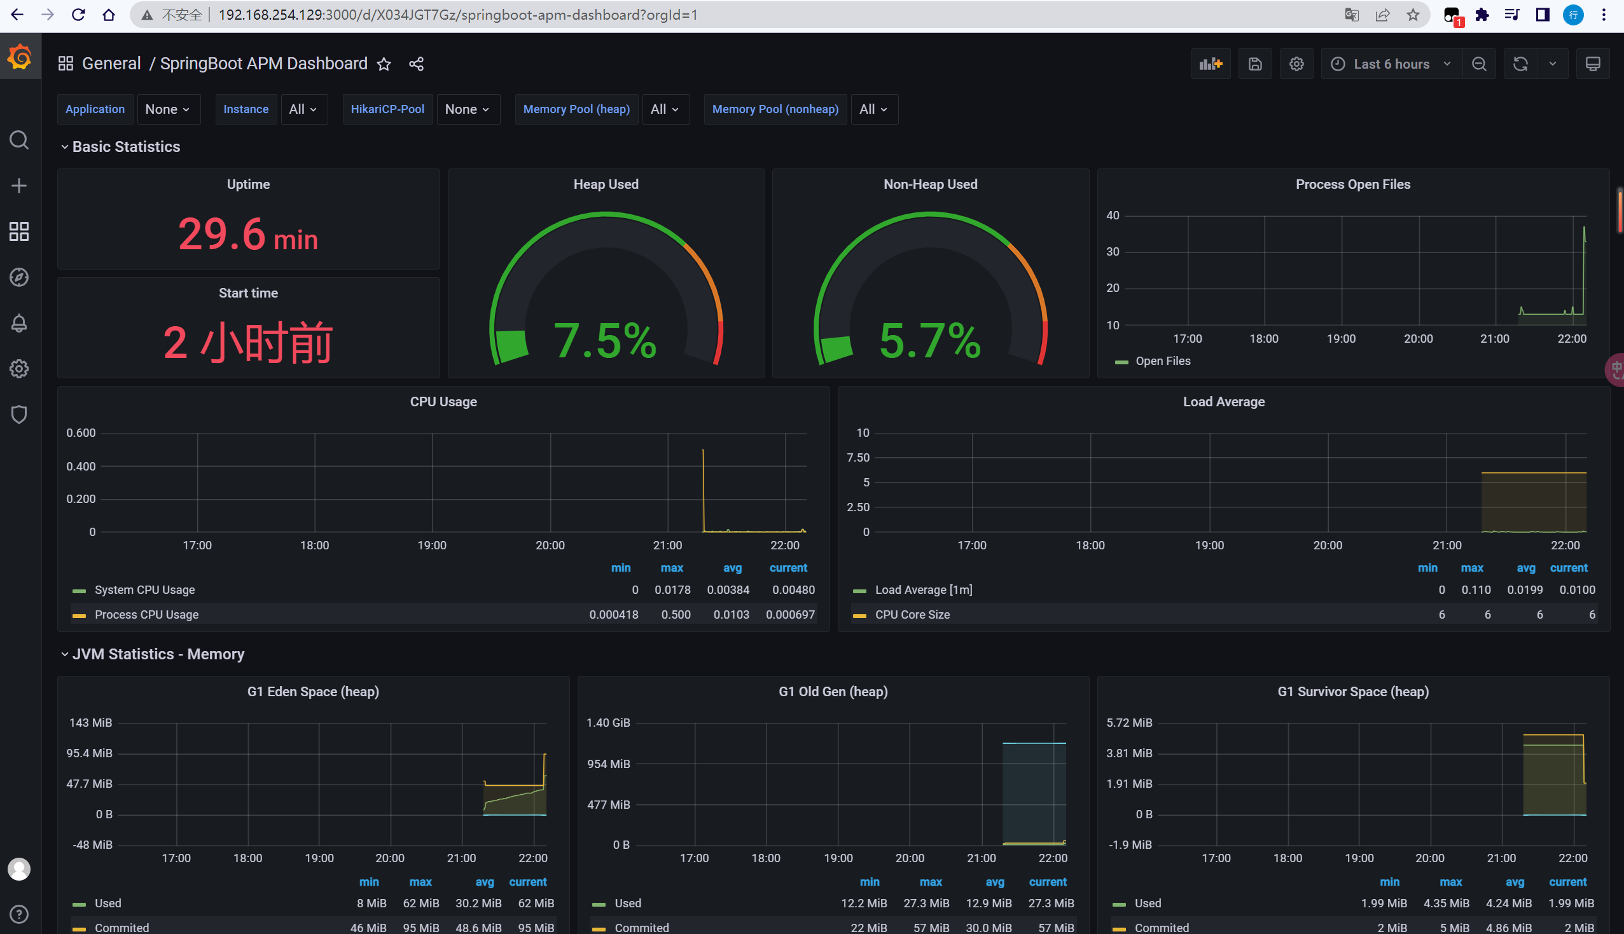Toggle CPU Core Size series
The height and width of the screenshot is (934, 1624).
(x=912, y=615)
